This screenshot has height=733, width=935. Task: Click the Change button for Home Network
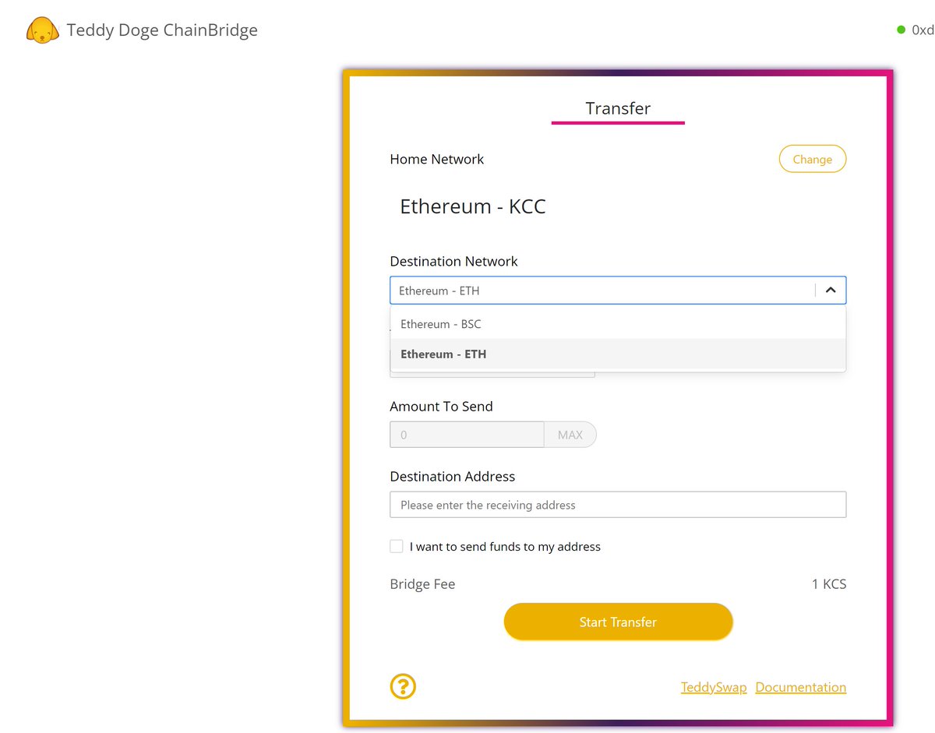point(813,159)
